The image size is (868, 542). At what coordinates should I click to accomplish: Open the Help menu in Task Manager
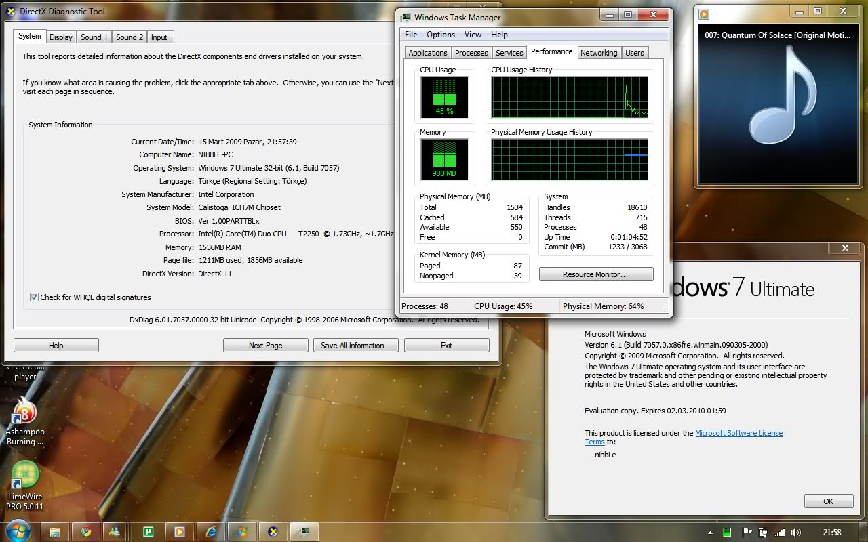coord(499,35)
